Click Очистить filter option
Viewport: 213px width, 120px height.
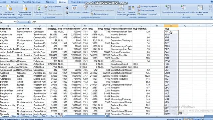coord(97,6)
